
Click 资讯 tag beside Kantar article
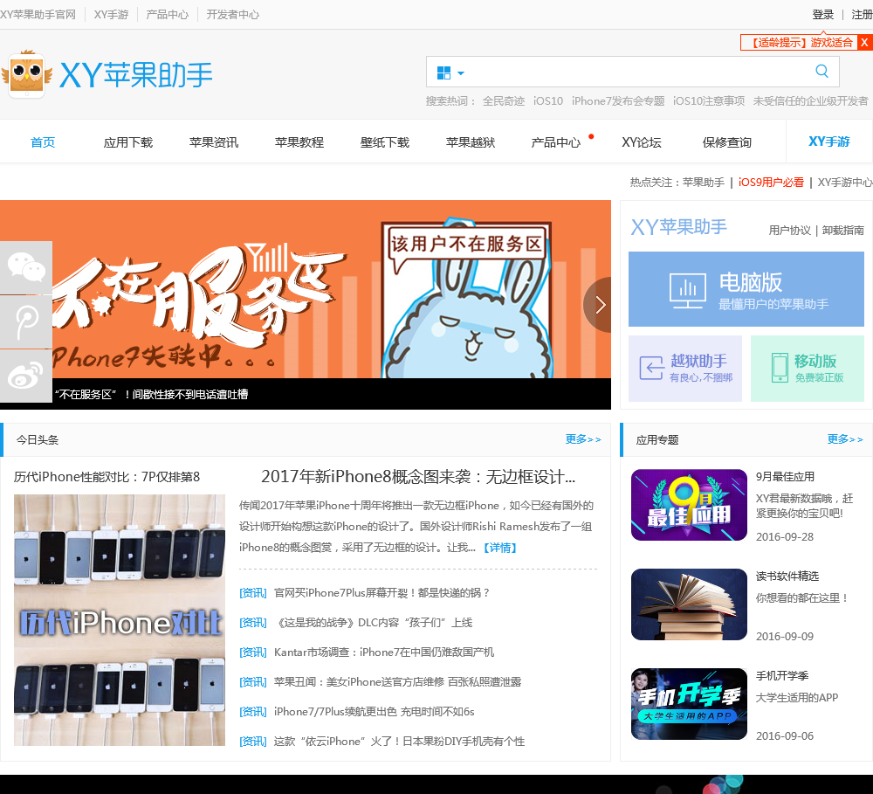[253, 652]
